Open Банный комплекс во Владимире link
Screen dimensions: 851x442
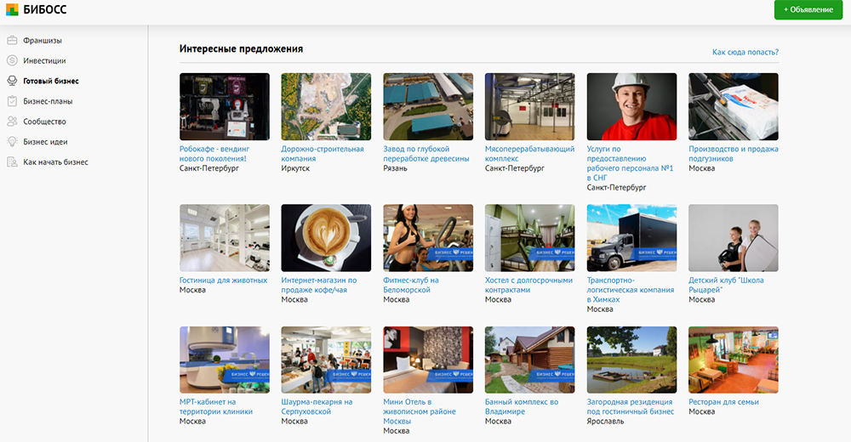522,407
